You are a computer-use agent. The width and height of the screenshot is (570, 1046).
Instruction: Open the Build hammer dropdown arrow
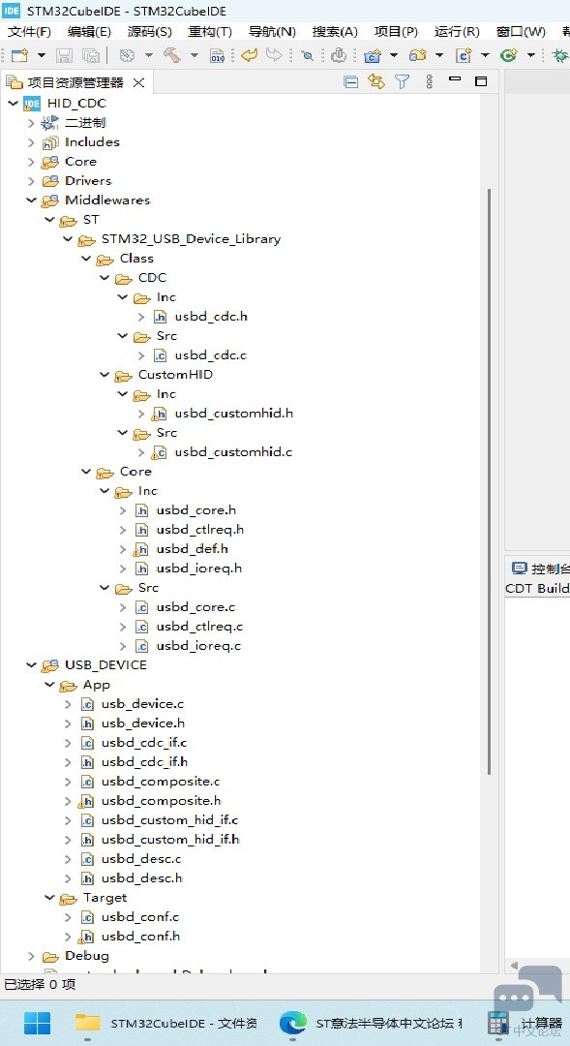click(x=194, y=55)
